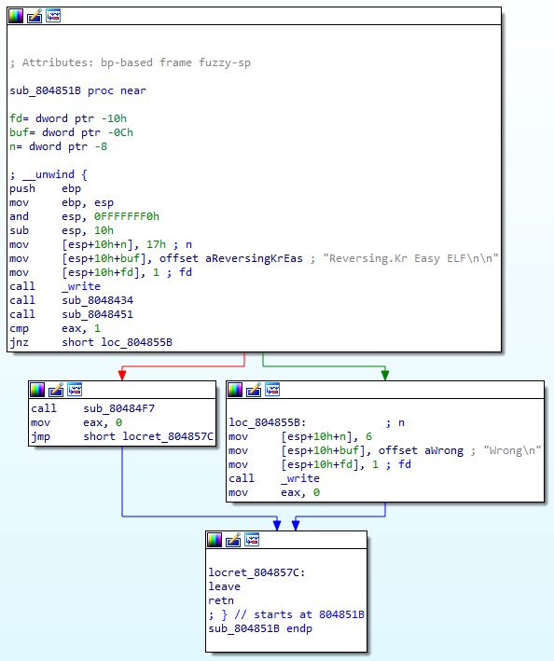The height and width of the screenshot is (661, 554).
Task: Click the '; __unwind {' line
Action: (x=48, y=174)
